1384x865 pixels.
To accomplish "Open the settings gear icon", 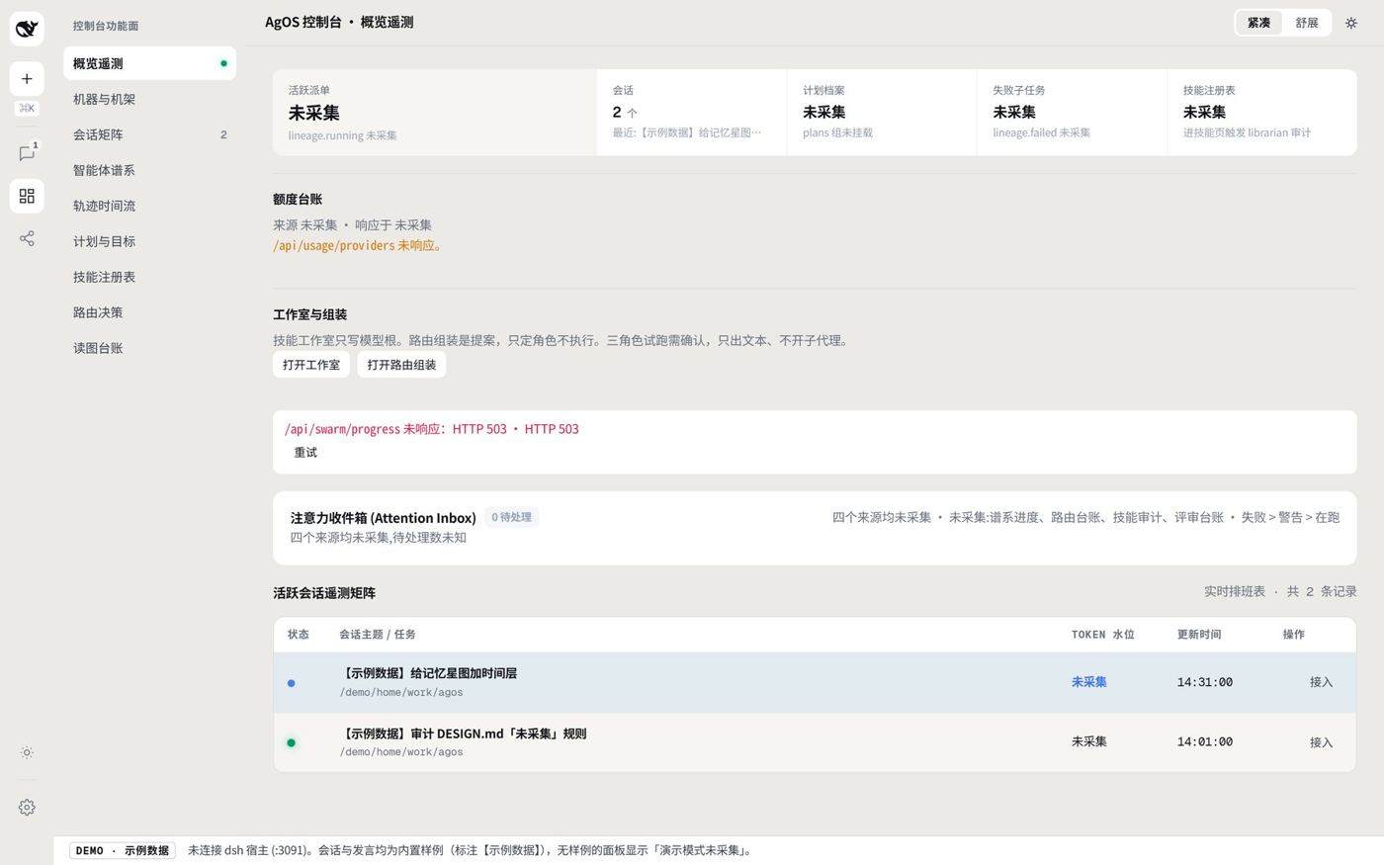I will (x=27, y=808).
